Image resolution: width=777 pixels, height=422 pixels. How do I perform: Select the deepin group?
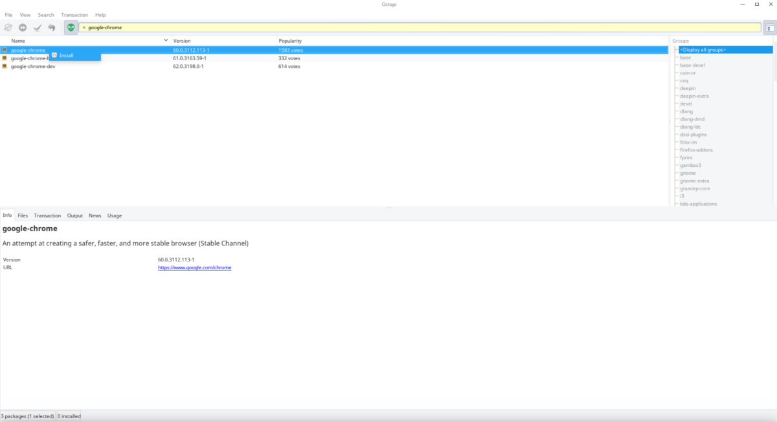point(688,88)
